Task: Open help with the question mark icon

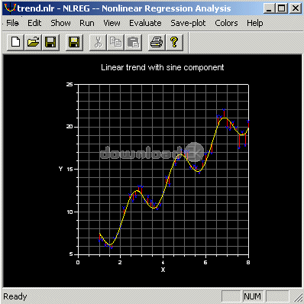Action: (174, 42)
